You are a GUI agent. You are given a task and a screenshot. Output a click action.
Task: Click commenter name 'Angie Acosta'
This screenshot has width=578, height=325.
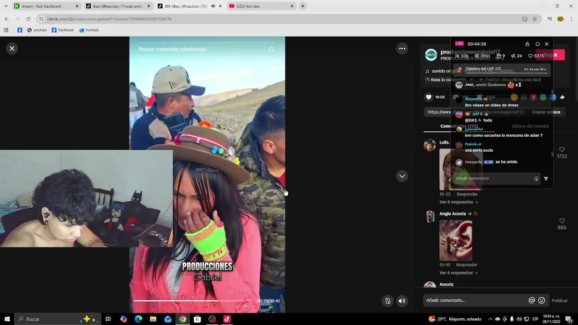click(452, 214)
